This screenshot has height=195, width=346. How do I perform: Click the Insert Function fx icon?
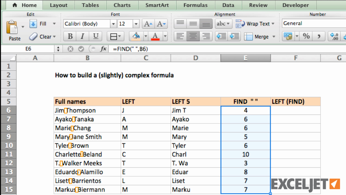coord(104,49)
